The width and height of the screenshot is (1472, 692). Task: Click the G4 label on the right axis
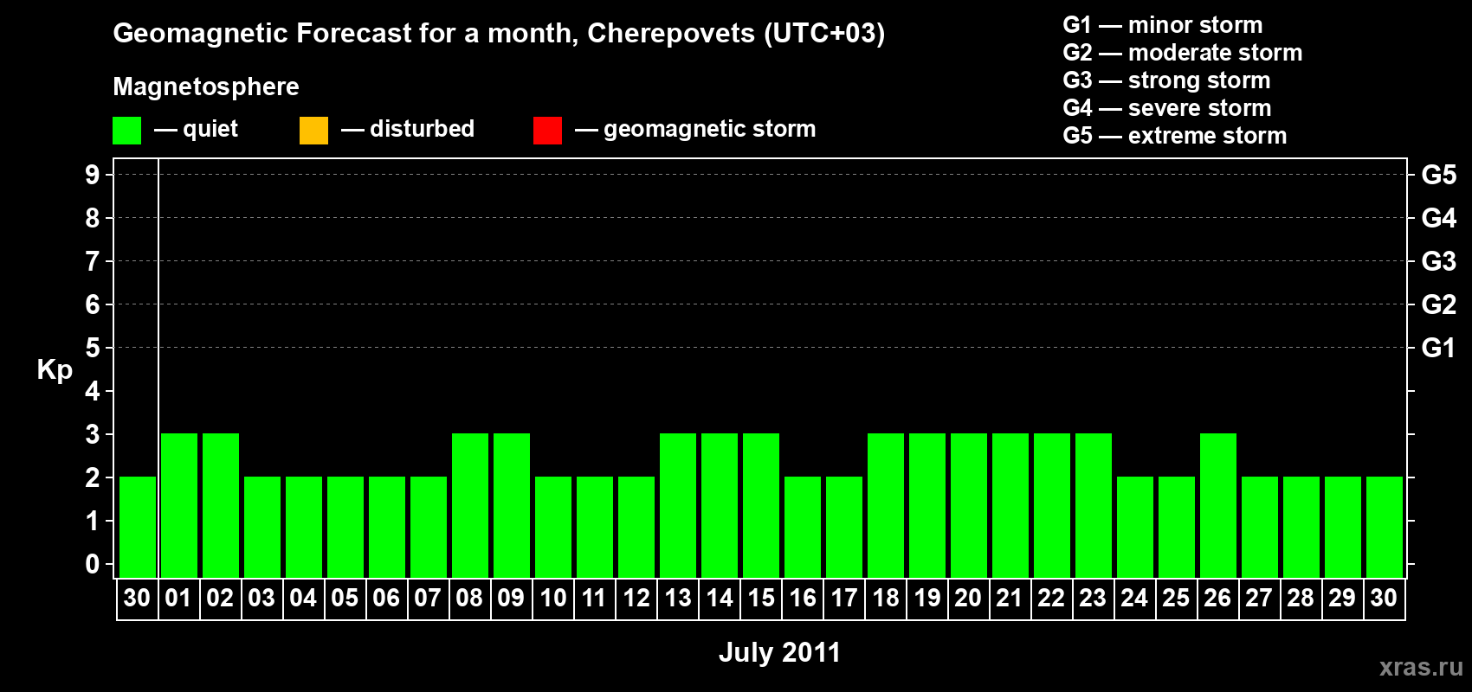pyautogui.click(x=1439, y=218)
